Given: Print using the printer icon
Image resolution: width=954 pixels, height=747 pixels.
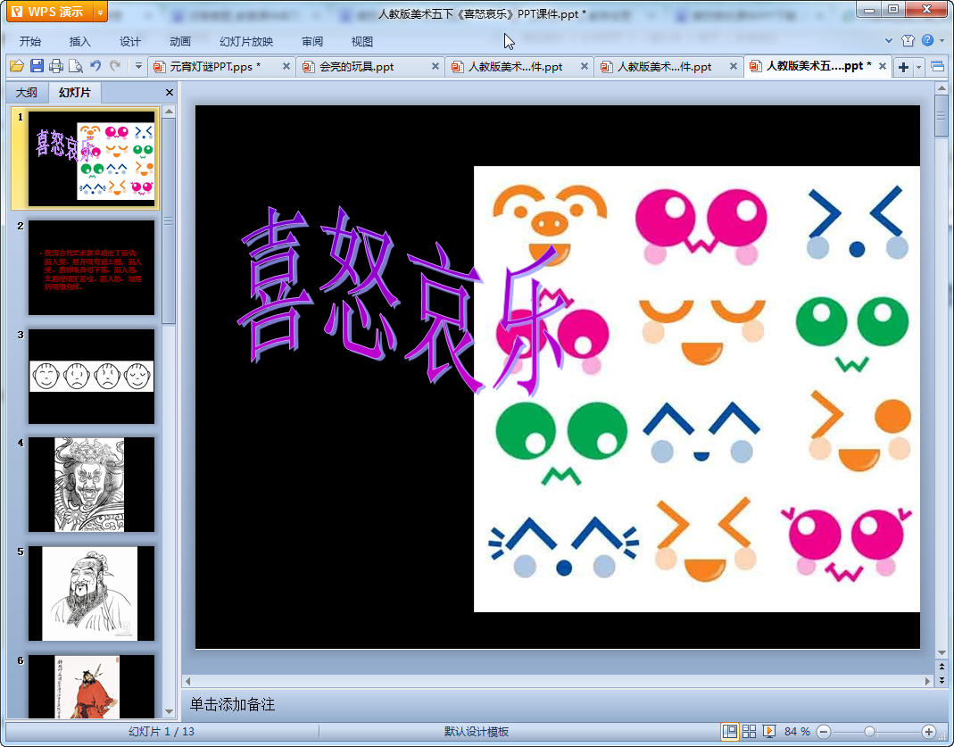Looking at the screenshot, I should 56,66.
